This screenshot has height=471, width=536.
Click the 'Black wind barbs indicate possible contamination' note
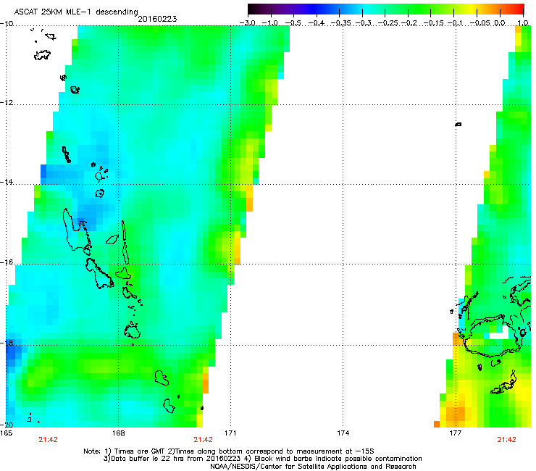tap(338, 459)
